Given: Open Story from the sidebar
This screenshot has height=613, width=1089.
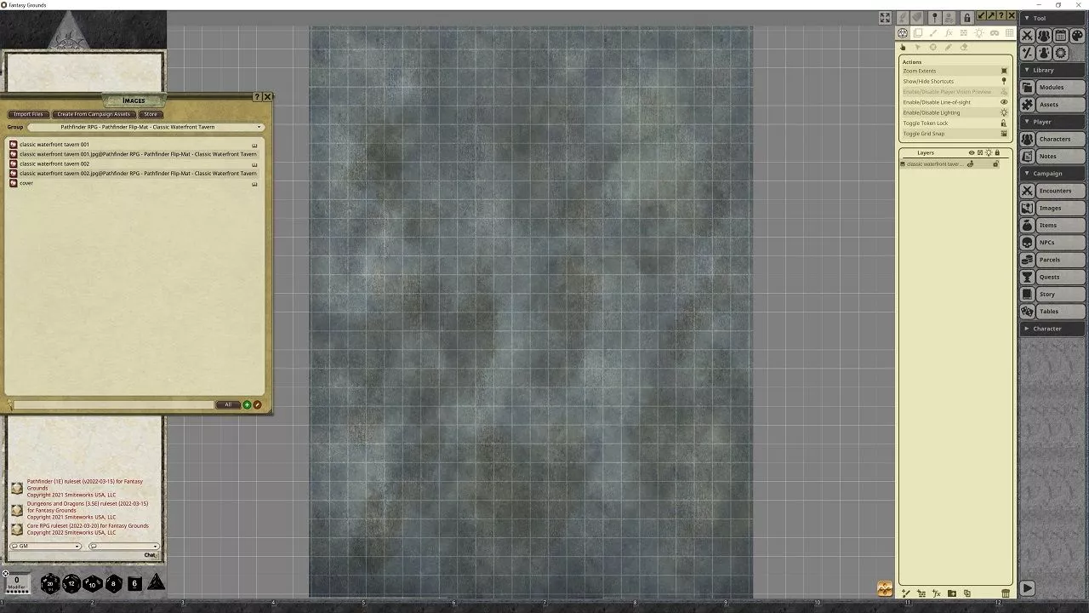Looking at the screenshot, I should (x=1052, y=295).
